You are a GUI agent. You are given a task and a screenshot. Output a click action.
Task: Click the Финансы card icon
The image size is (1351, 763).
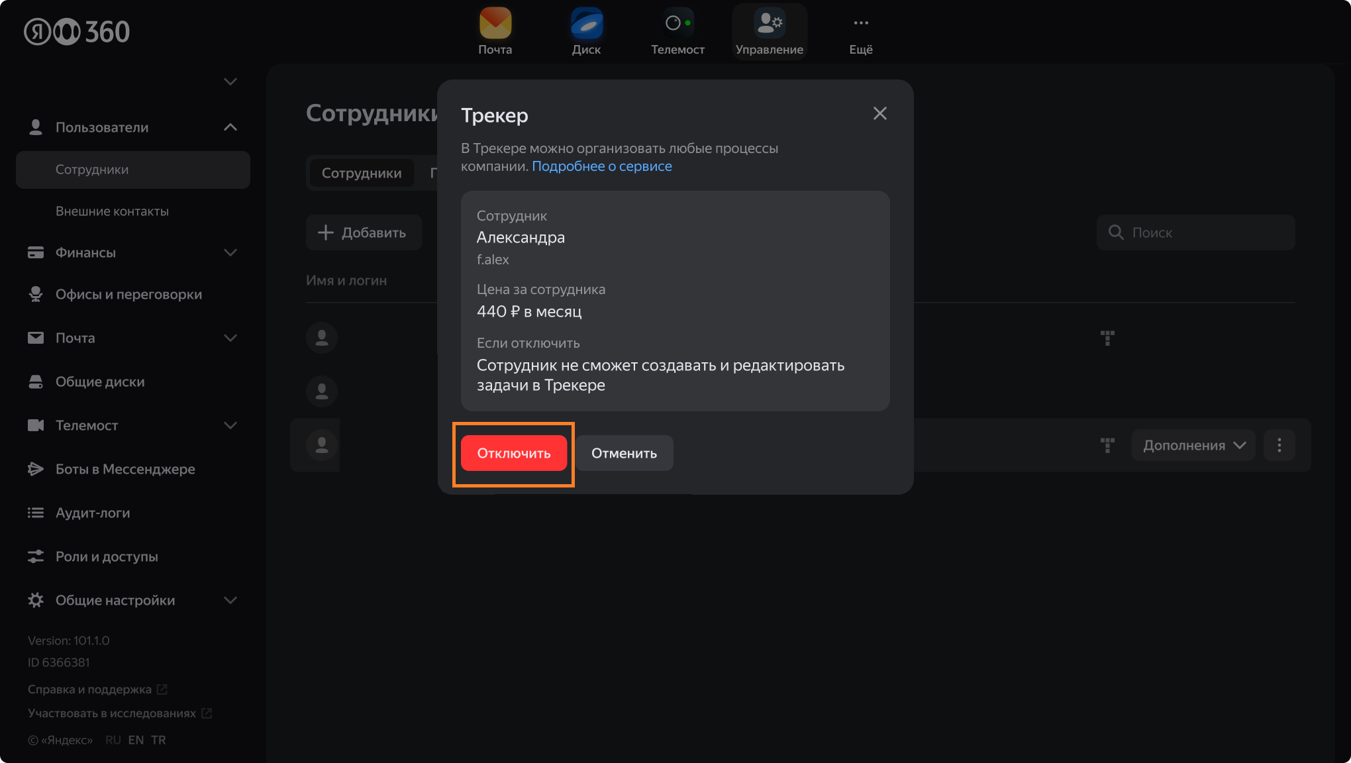36,252
